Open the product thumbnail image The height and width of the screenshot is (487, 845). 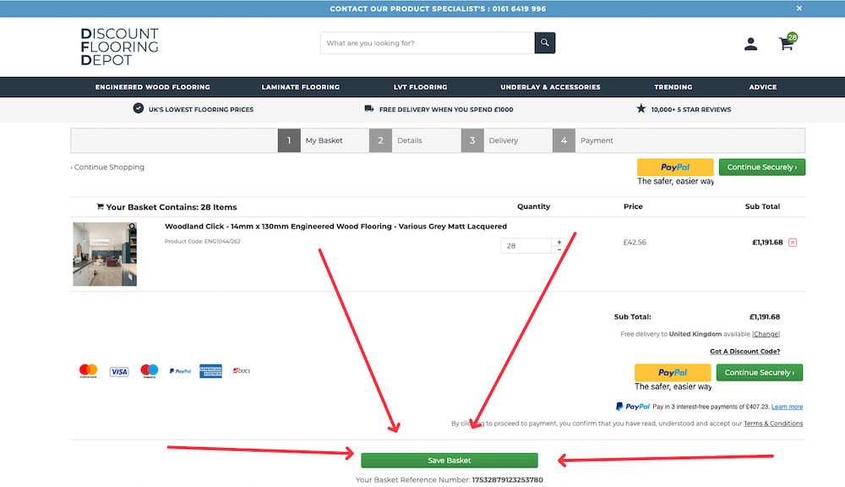pos(105,254)
